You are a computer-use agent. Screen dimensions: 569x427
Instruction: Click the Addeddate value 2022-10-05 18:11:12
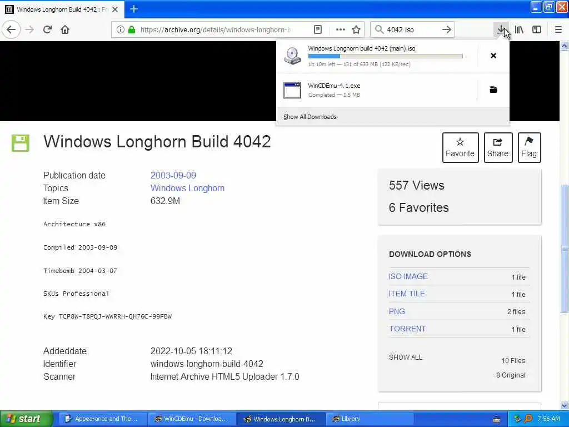coord(191,351)
